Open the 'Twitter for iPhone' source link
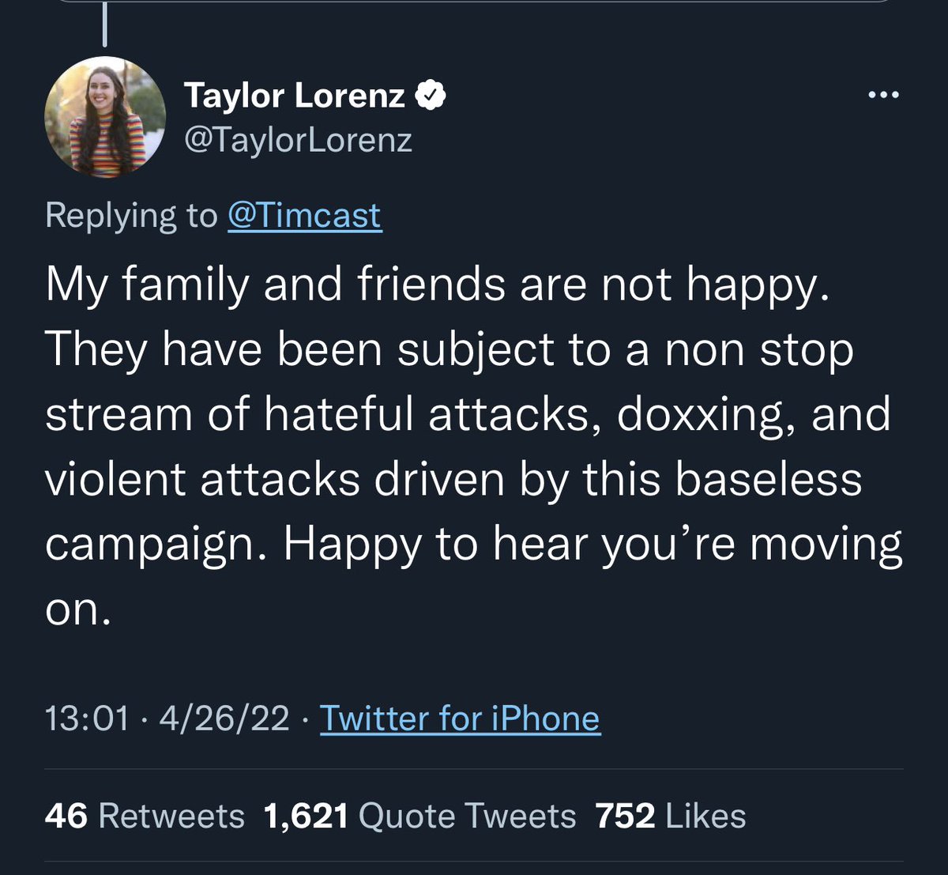 point(460,718)
